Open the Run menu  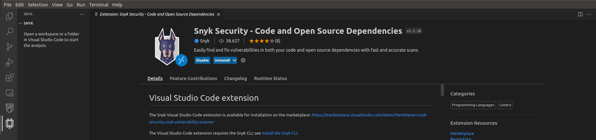tap(81, 4)
